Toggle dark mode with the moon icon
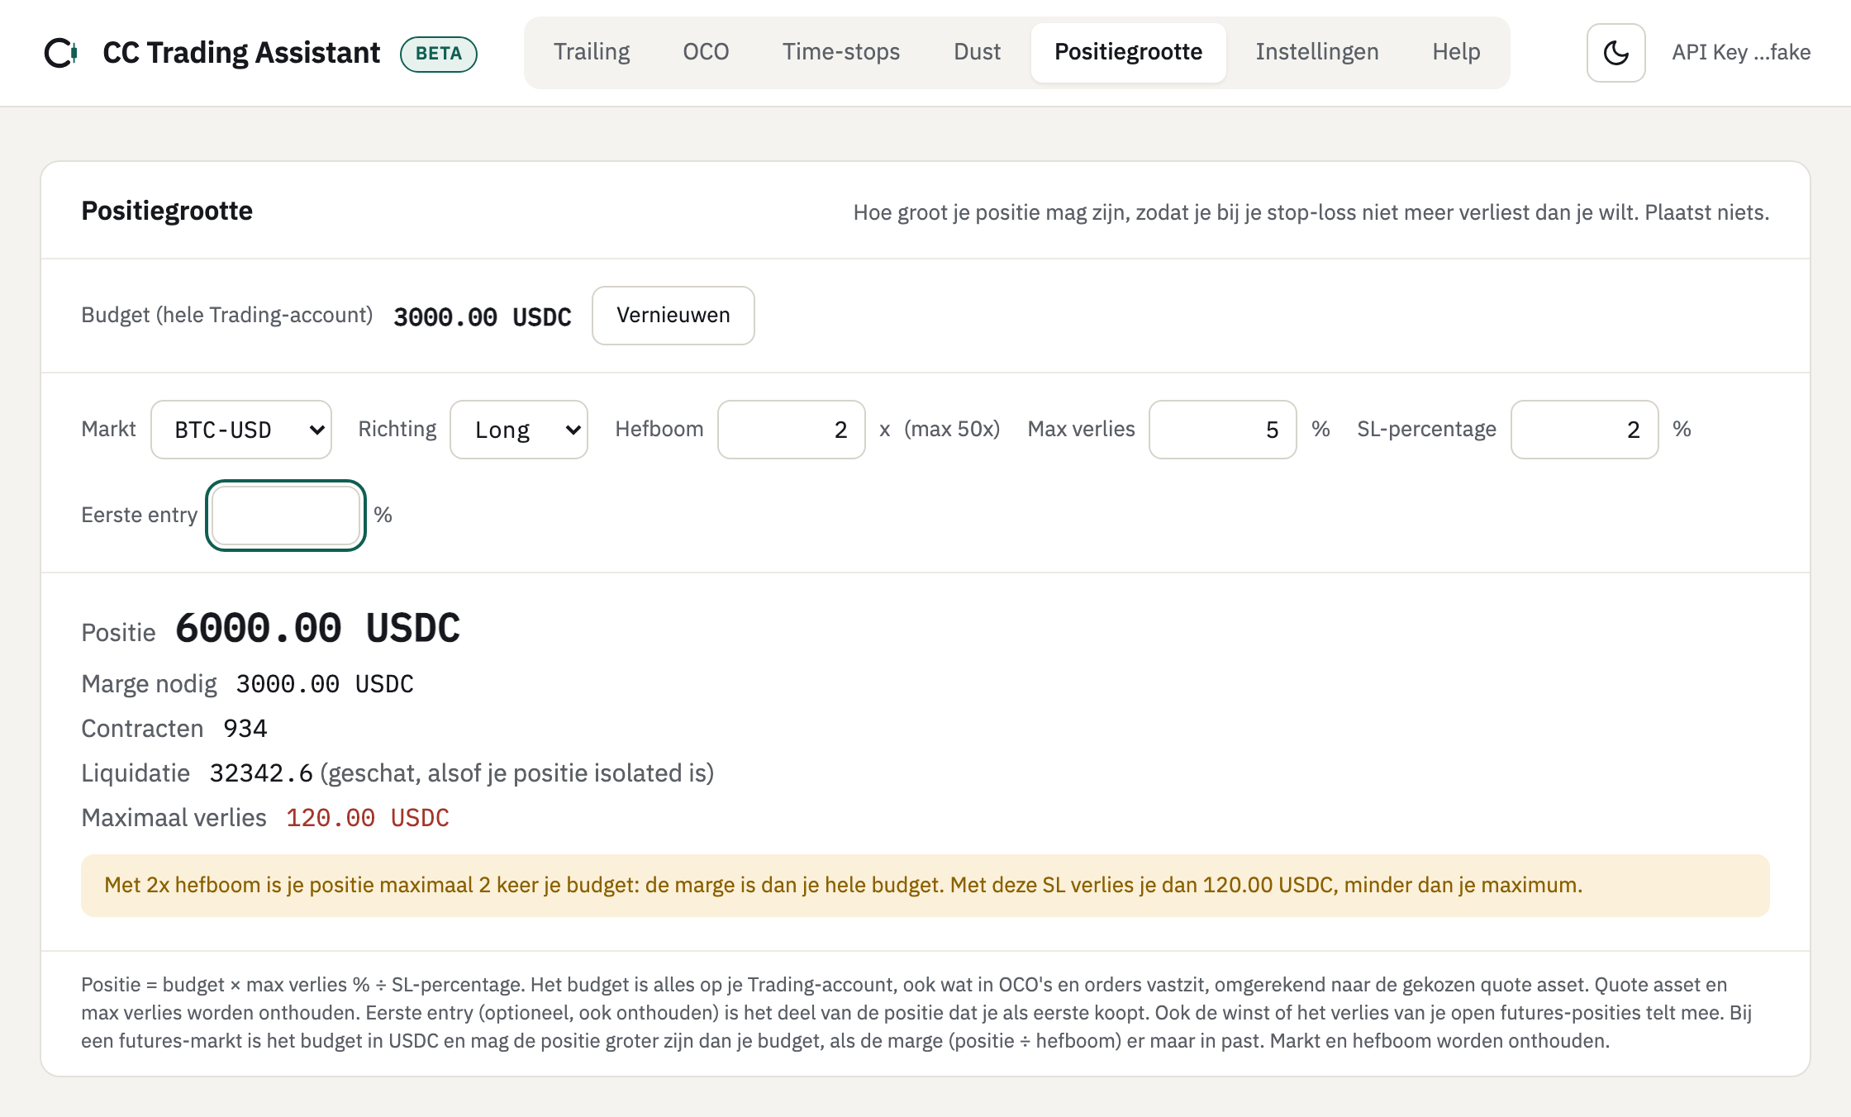This screenshot has width=1851, height=1117. (x=1615, y=53)
